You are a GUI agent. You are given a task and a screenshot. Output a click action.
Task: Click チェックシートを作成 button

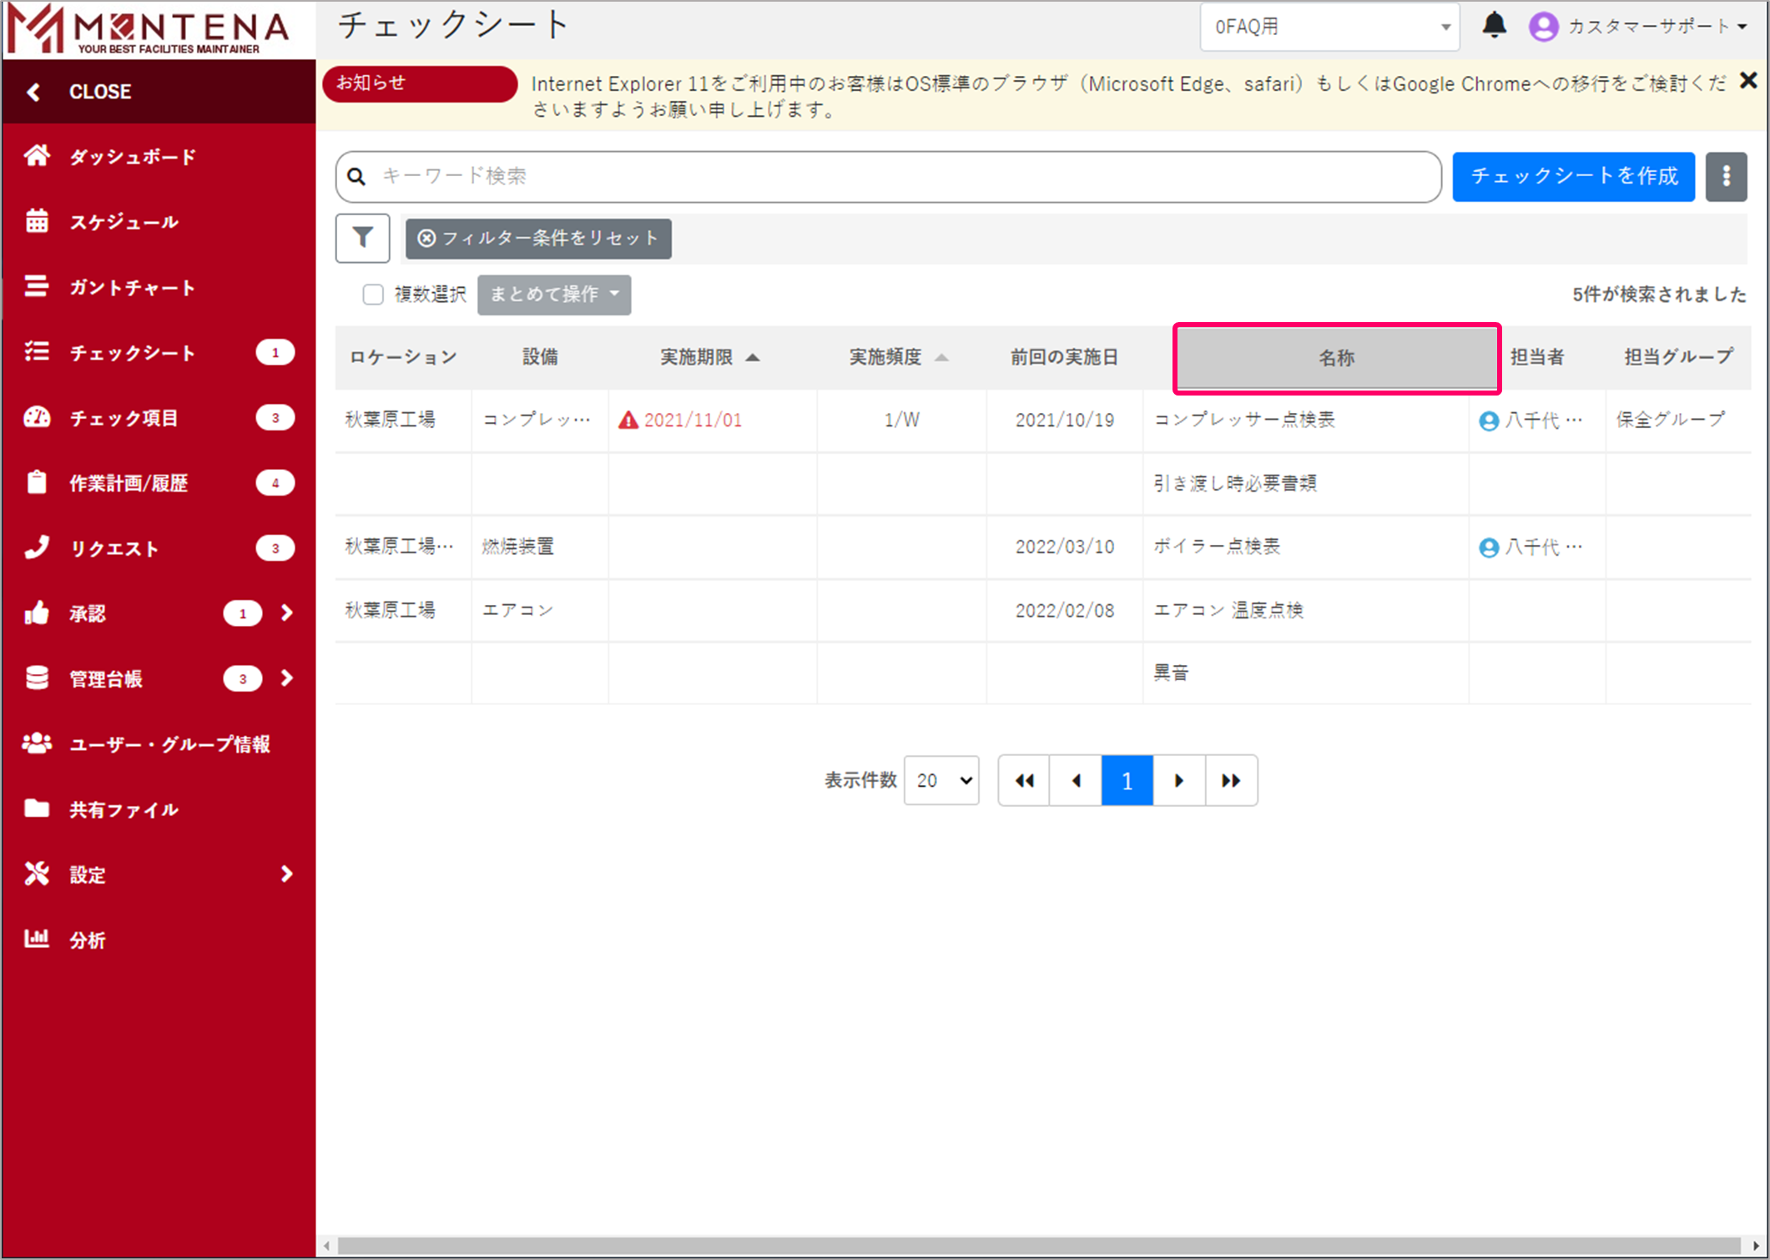[1573, 176]
